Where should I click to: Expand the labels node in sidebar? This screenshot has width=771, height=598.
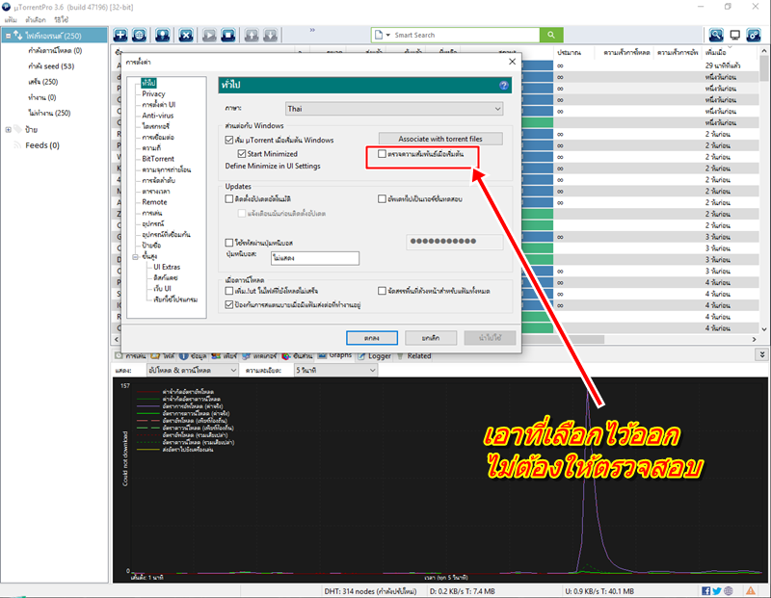9,130
